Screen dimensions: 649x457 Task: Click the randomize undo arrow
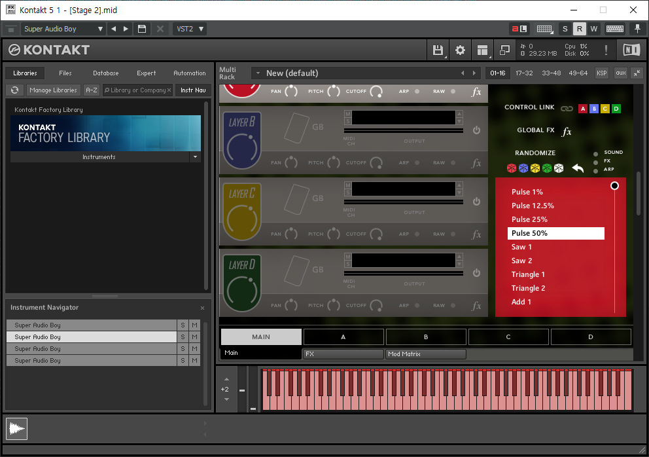578,168
